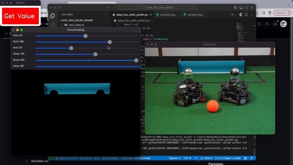The image size is (293, 165).
Task: Click the Update button in browser toolbar
Action: click(x=282, y=13)
